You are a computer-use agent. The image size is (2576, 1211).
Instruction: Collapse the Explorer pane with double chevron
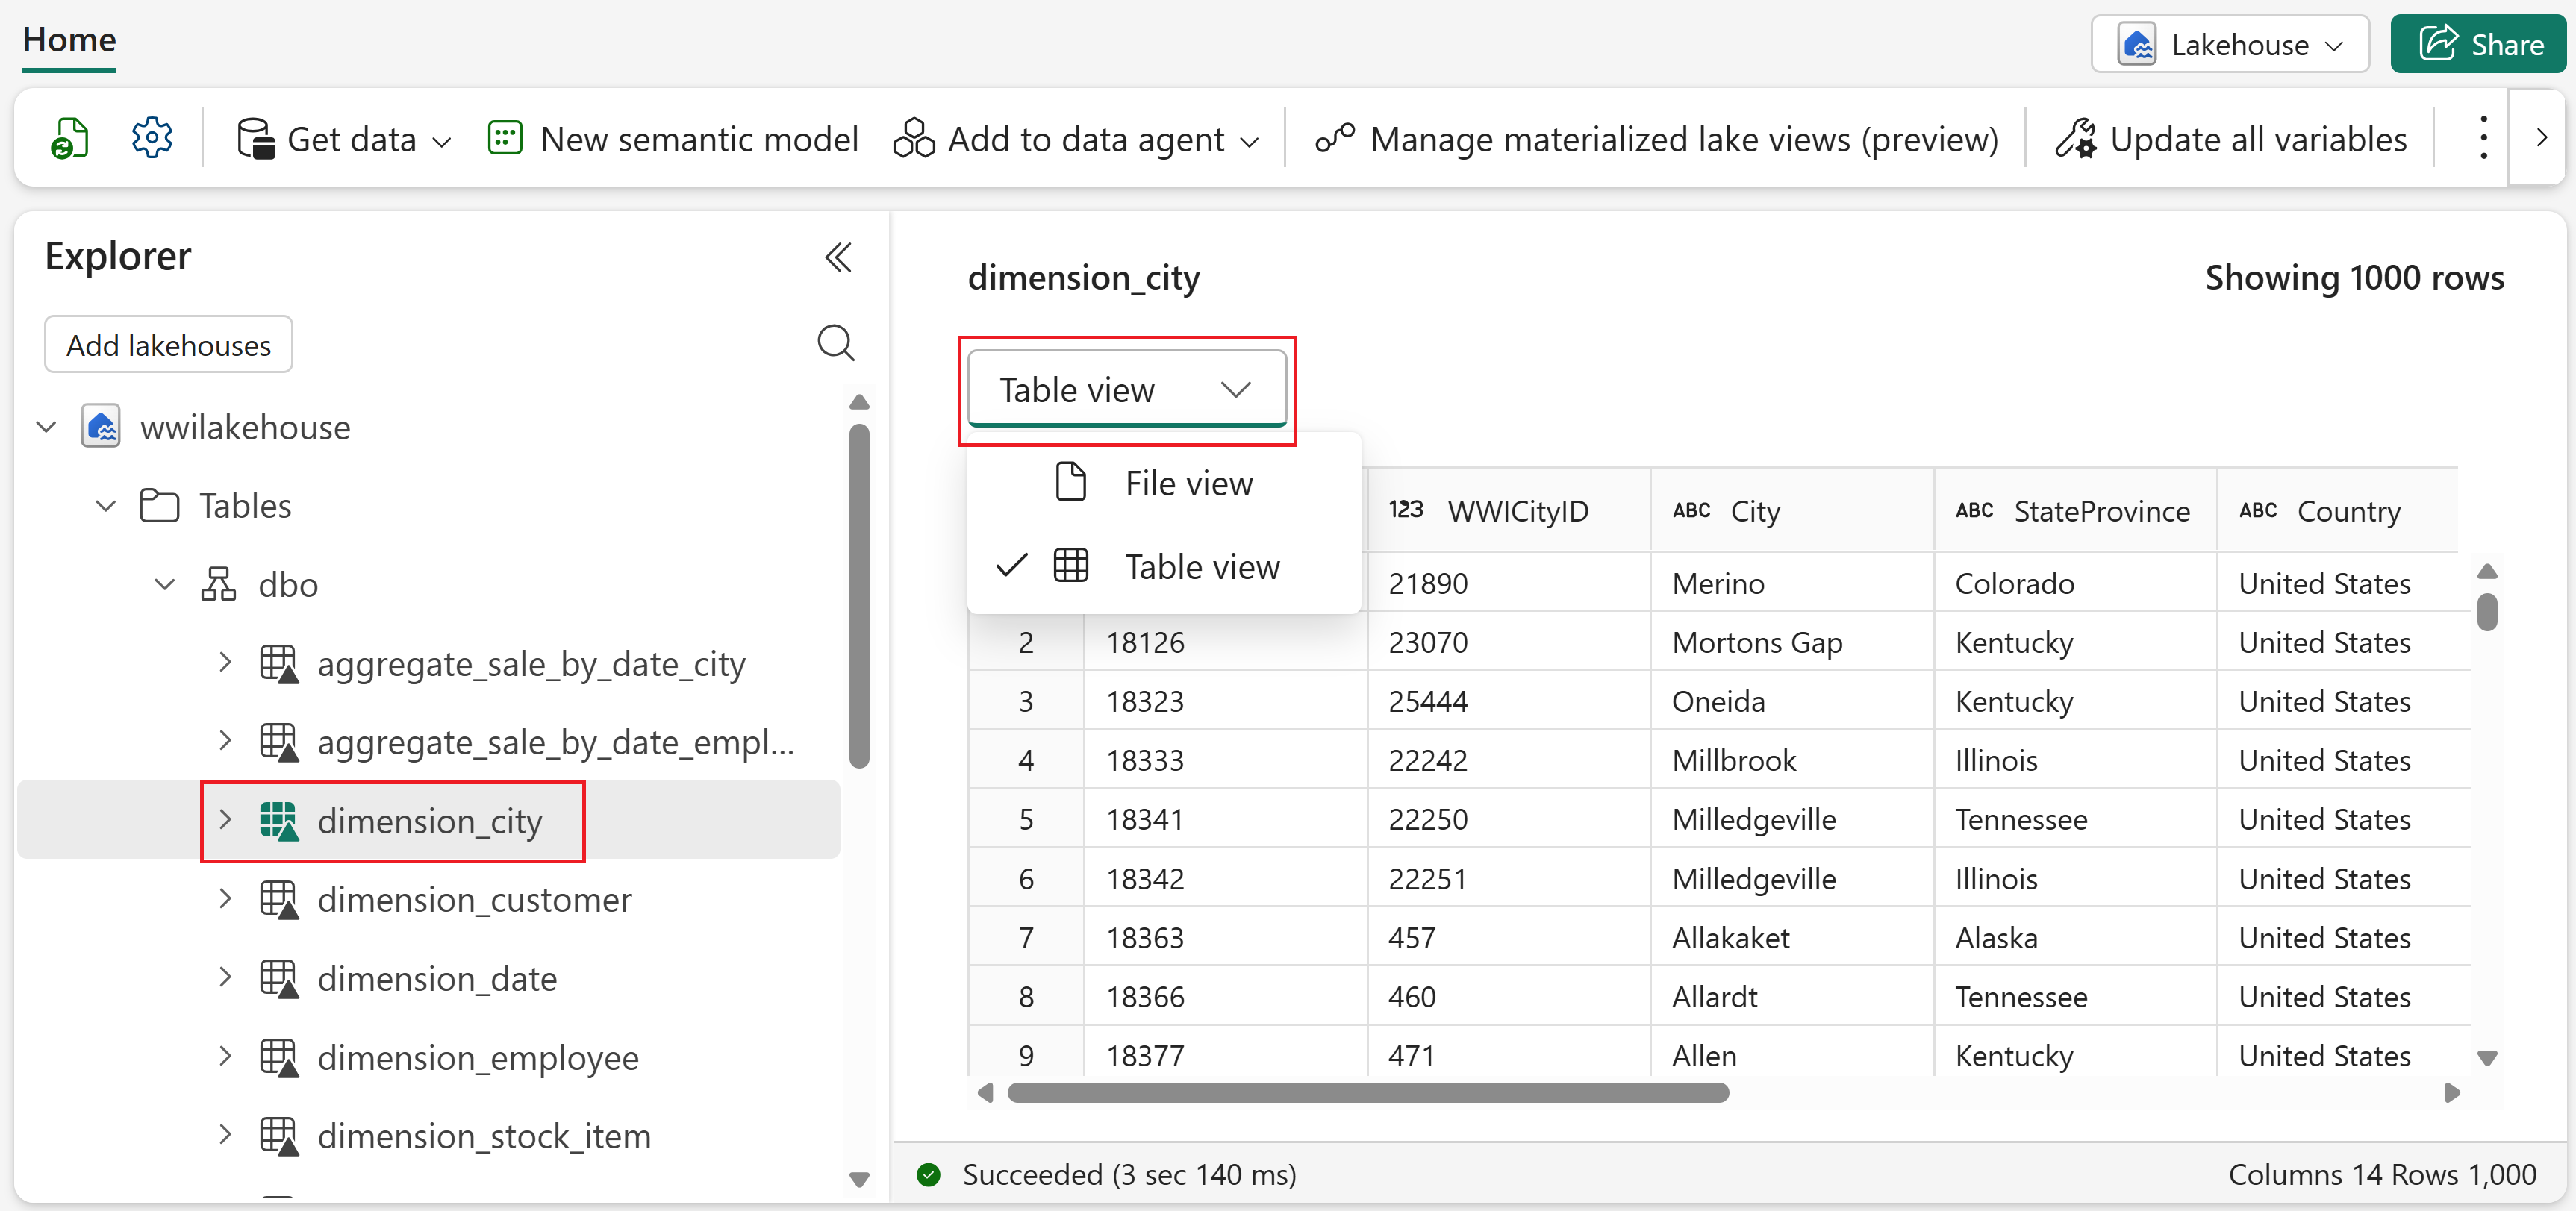(838, 258)
